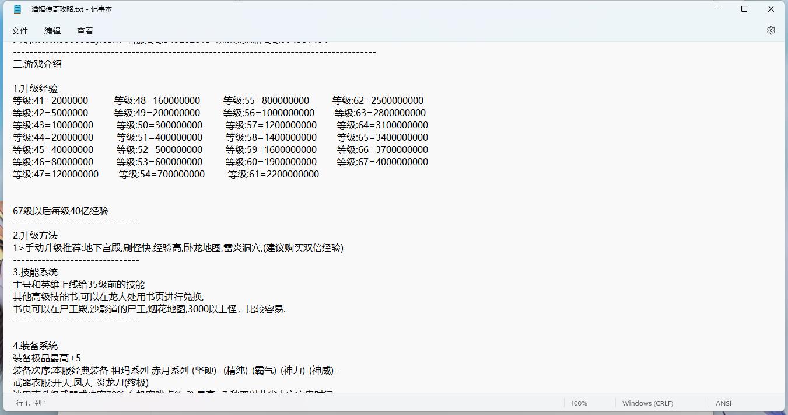Open the 编辑 (Edit) menu
Screen dimensions: 788x415
coord(52,30)
